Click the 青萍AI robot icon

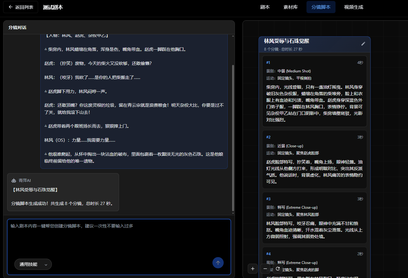tap(14, 180)
